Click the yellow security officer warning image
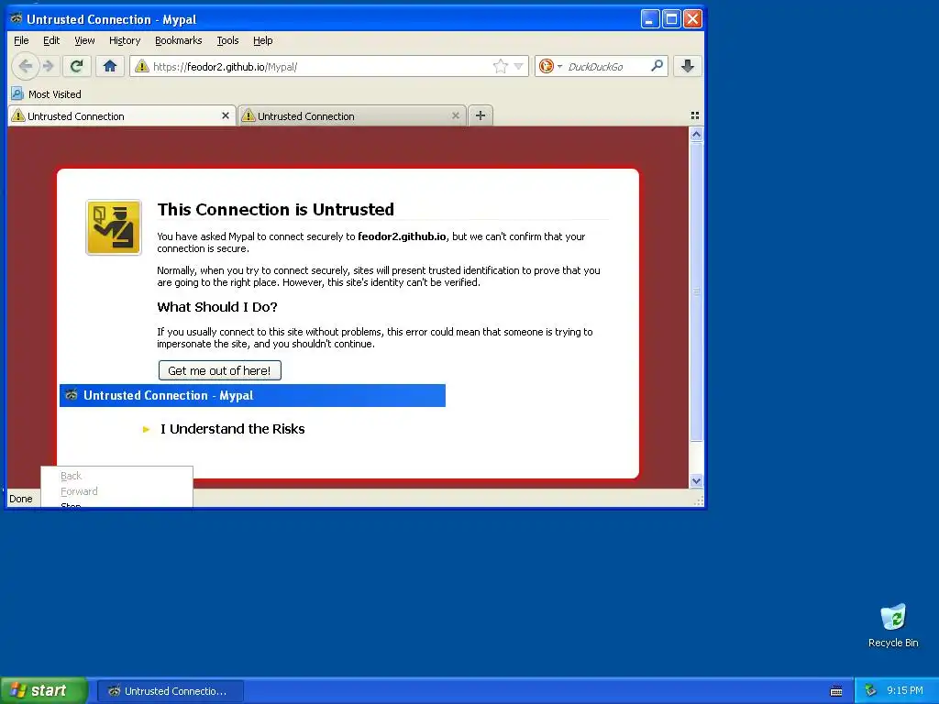The image size is (939, 704). (x=113, y=227)
